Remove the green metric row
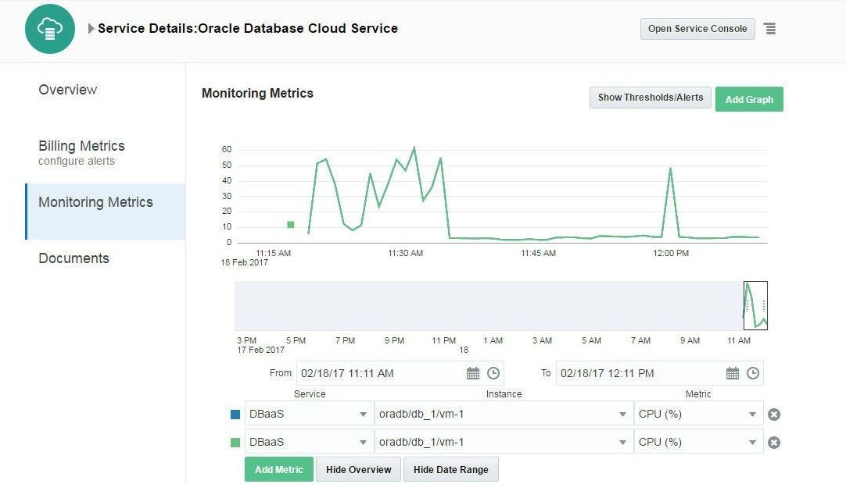This screenshot has height=484, width=846. [x=774, y=443]
